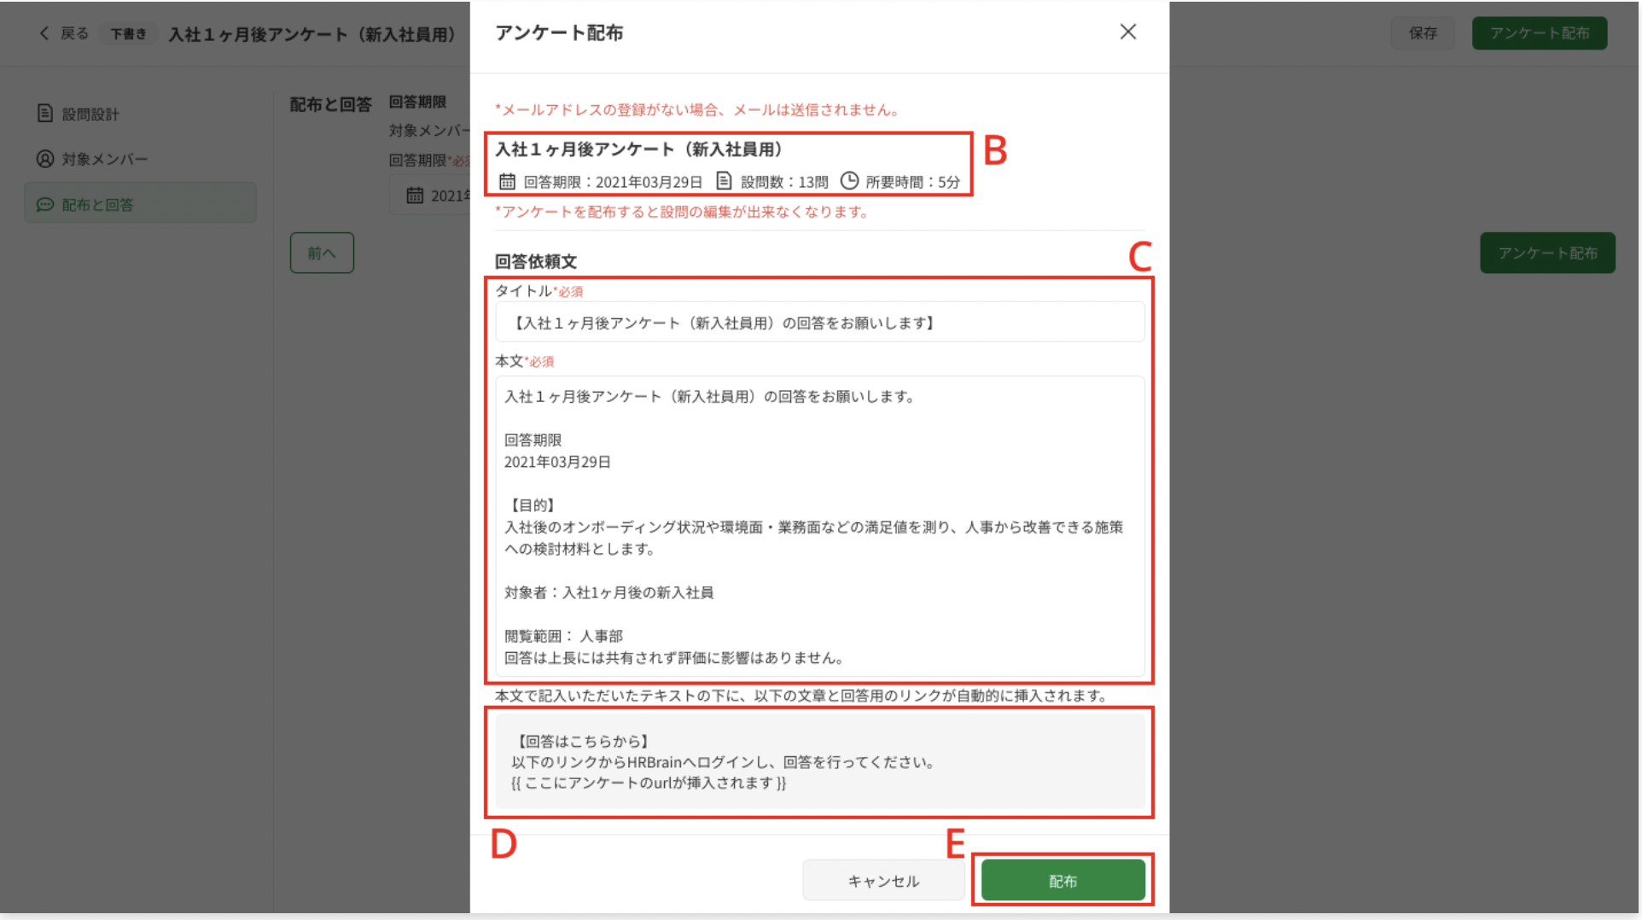This screenshot has width=1642, height=920.
Task: Click the 前へ button
Action: click(x=322, y=253)
